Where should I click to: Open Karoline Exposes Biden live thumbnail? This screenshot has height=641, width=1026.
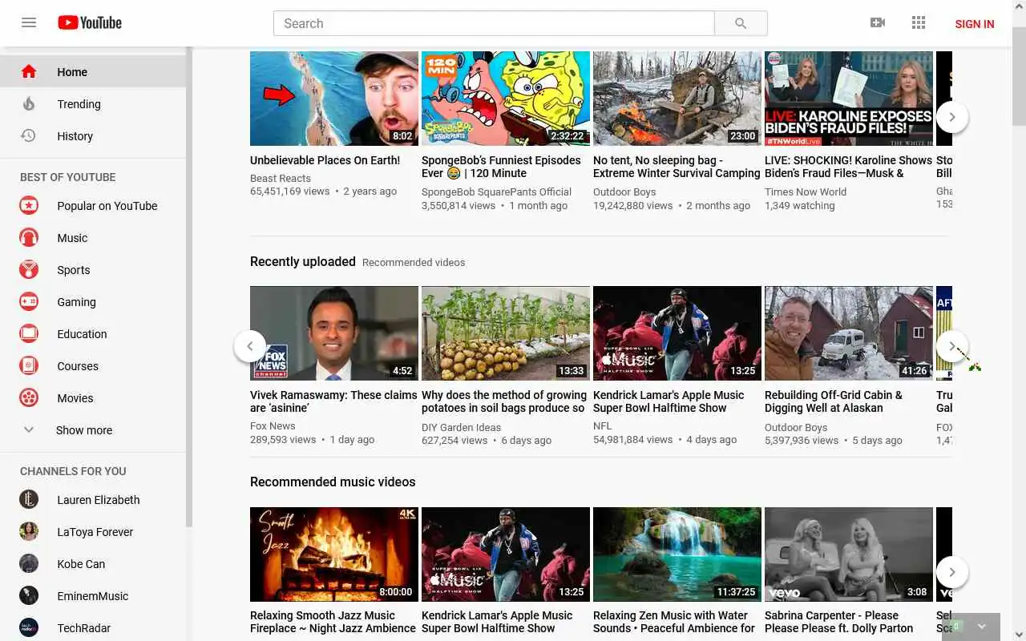849,99
